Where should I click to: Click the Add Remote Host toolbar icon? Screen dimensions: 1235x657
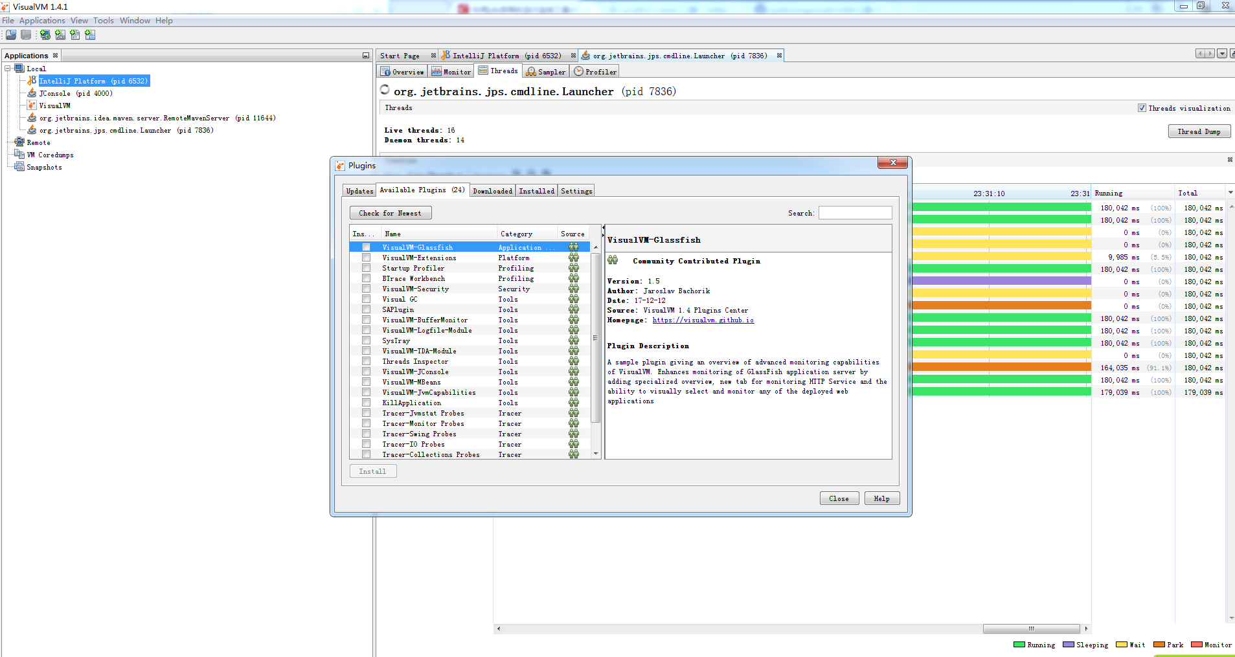(x=45, y=35)
